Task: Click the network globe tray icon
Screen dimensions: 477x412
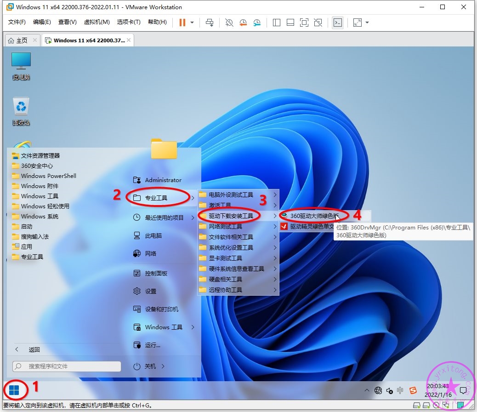Action: point(378,390)
